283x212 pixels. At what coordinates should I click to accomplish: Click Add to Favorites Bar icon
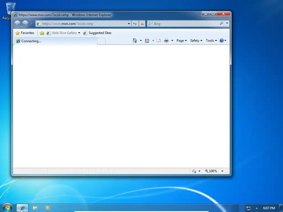(42, 33)
